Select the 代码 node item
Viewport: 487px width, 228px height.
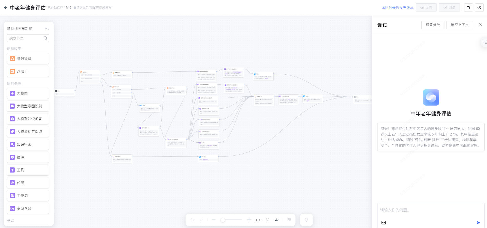click(x=28, y=183)
